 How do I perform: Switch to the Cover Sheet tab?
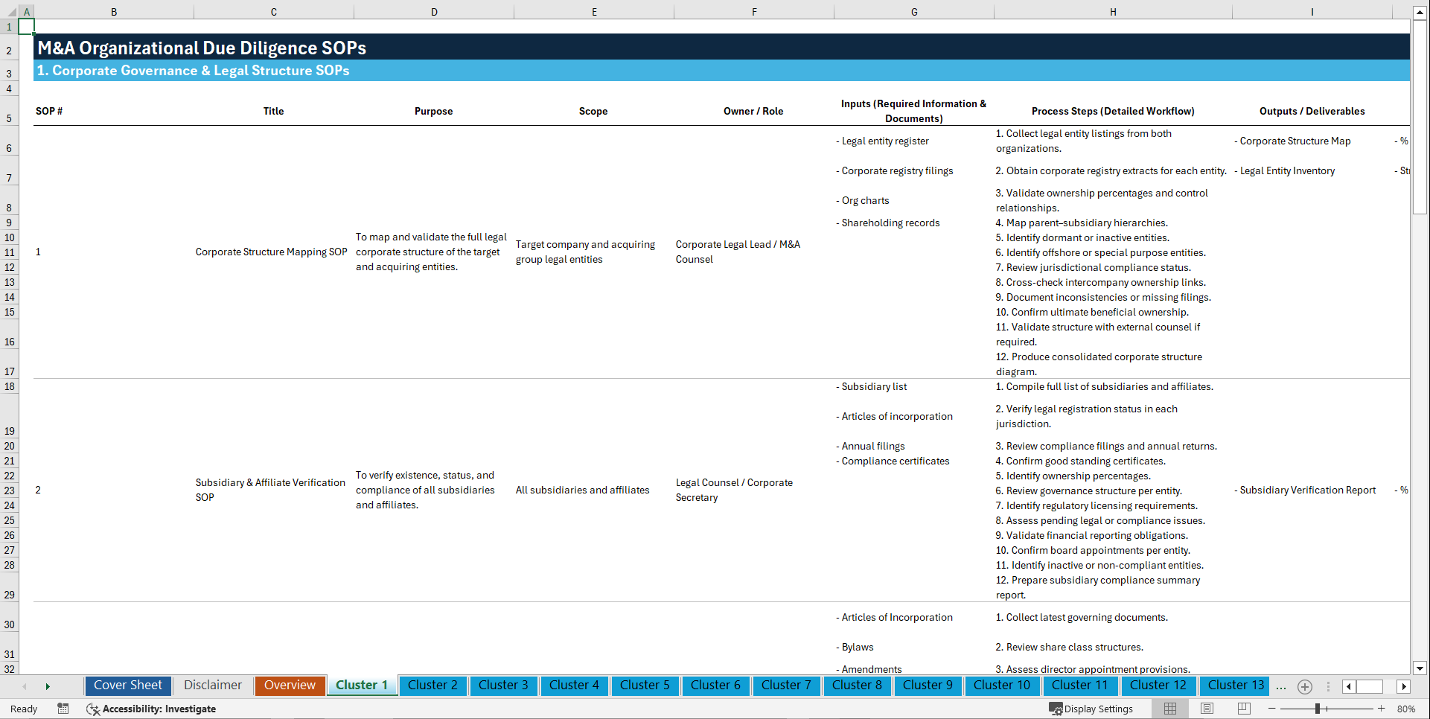click(x=127, y=686)
